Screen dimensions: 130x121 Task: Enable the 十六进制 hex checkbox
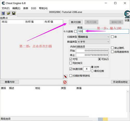(x=76, y=31)
